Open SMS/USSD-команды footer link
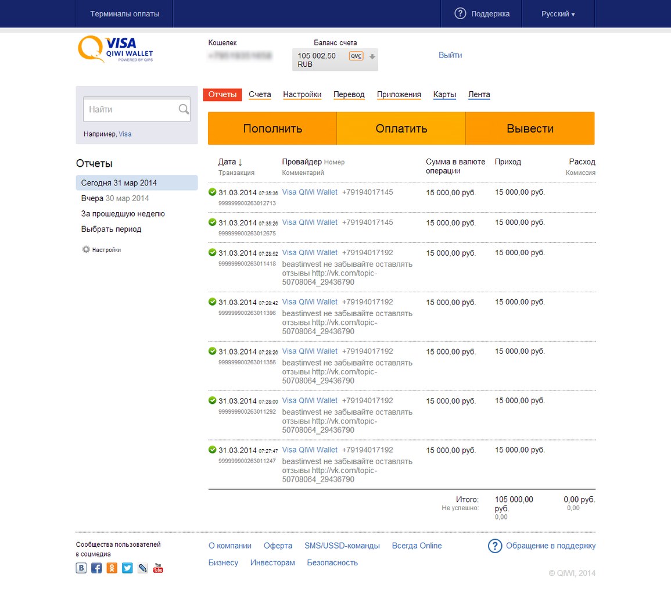 [x=342, y=546]
